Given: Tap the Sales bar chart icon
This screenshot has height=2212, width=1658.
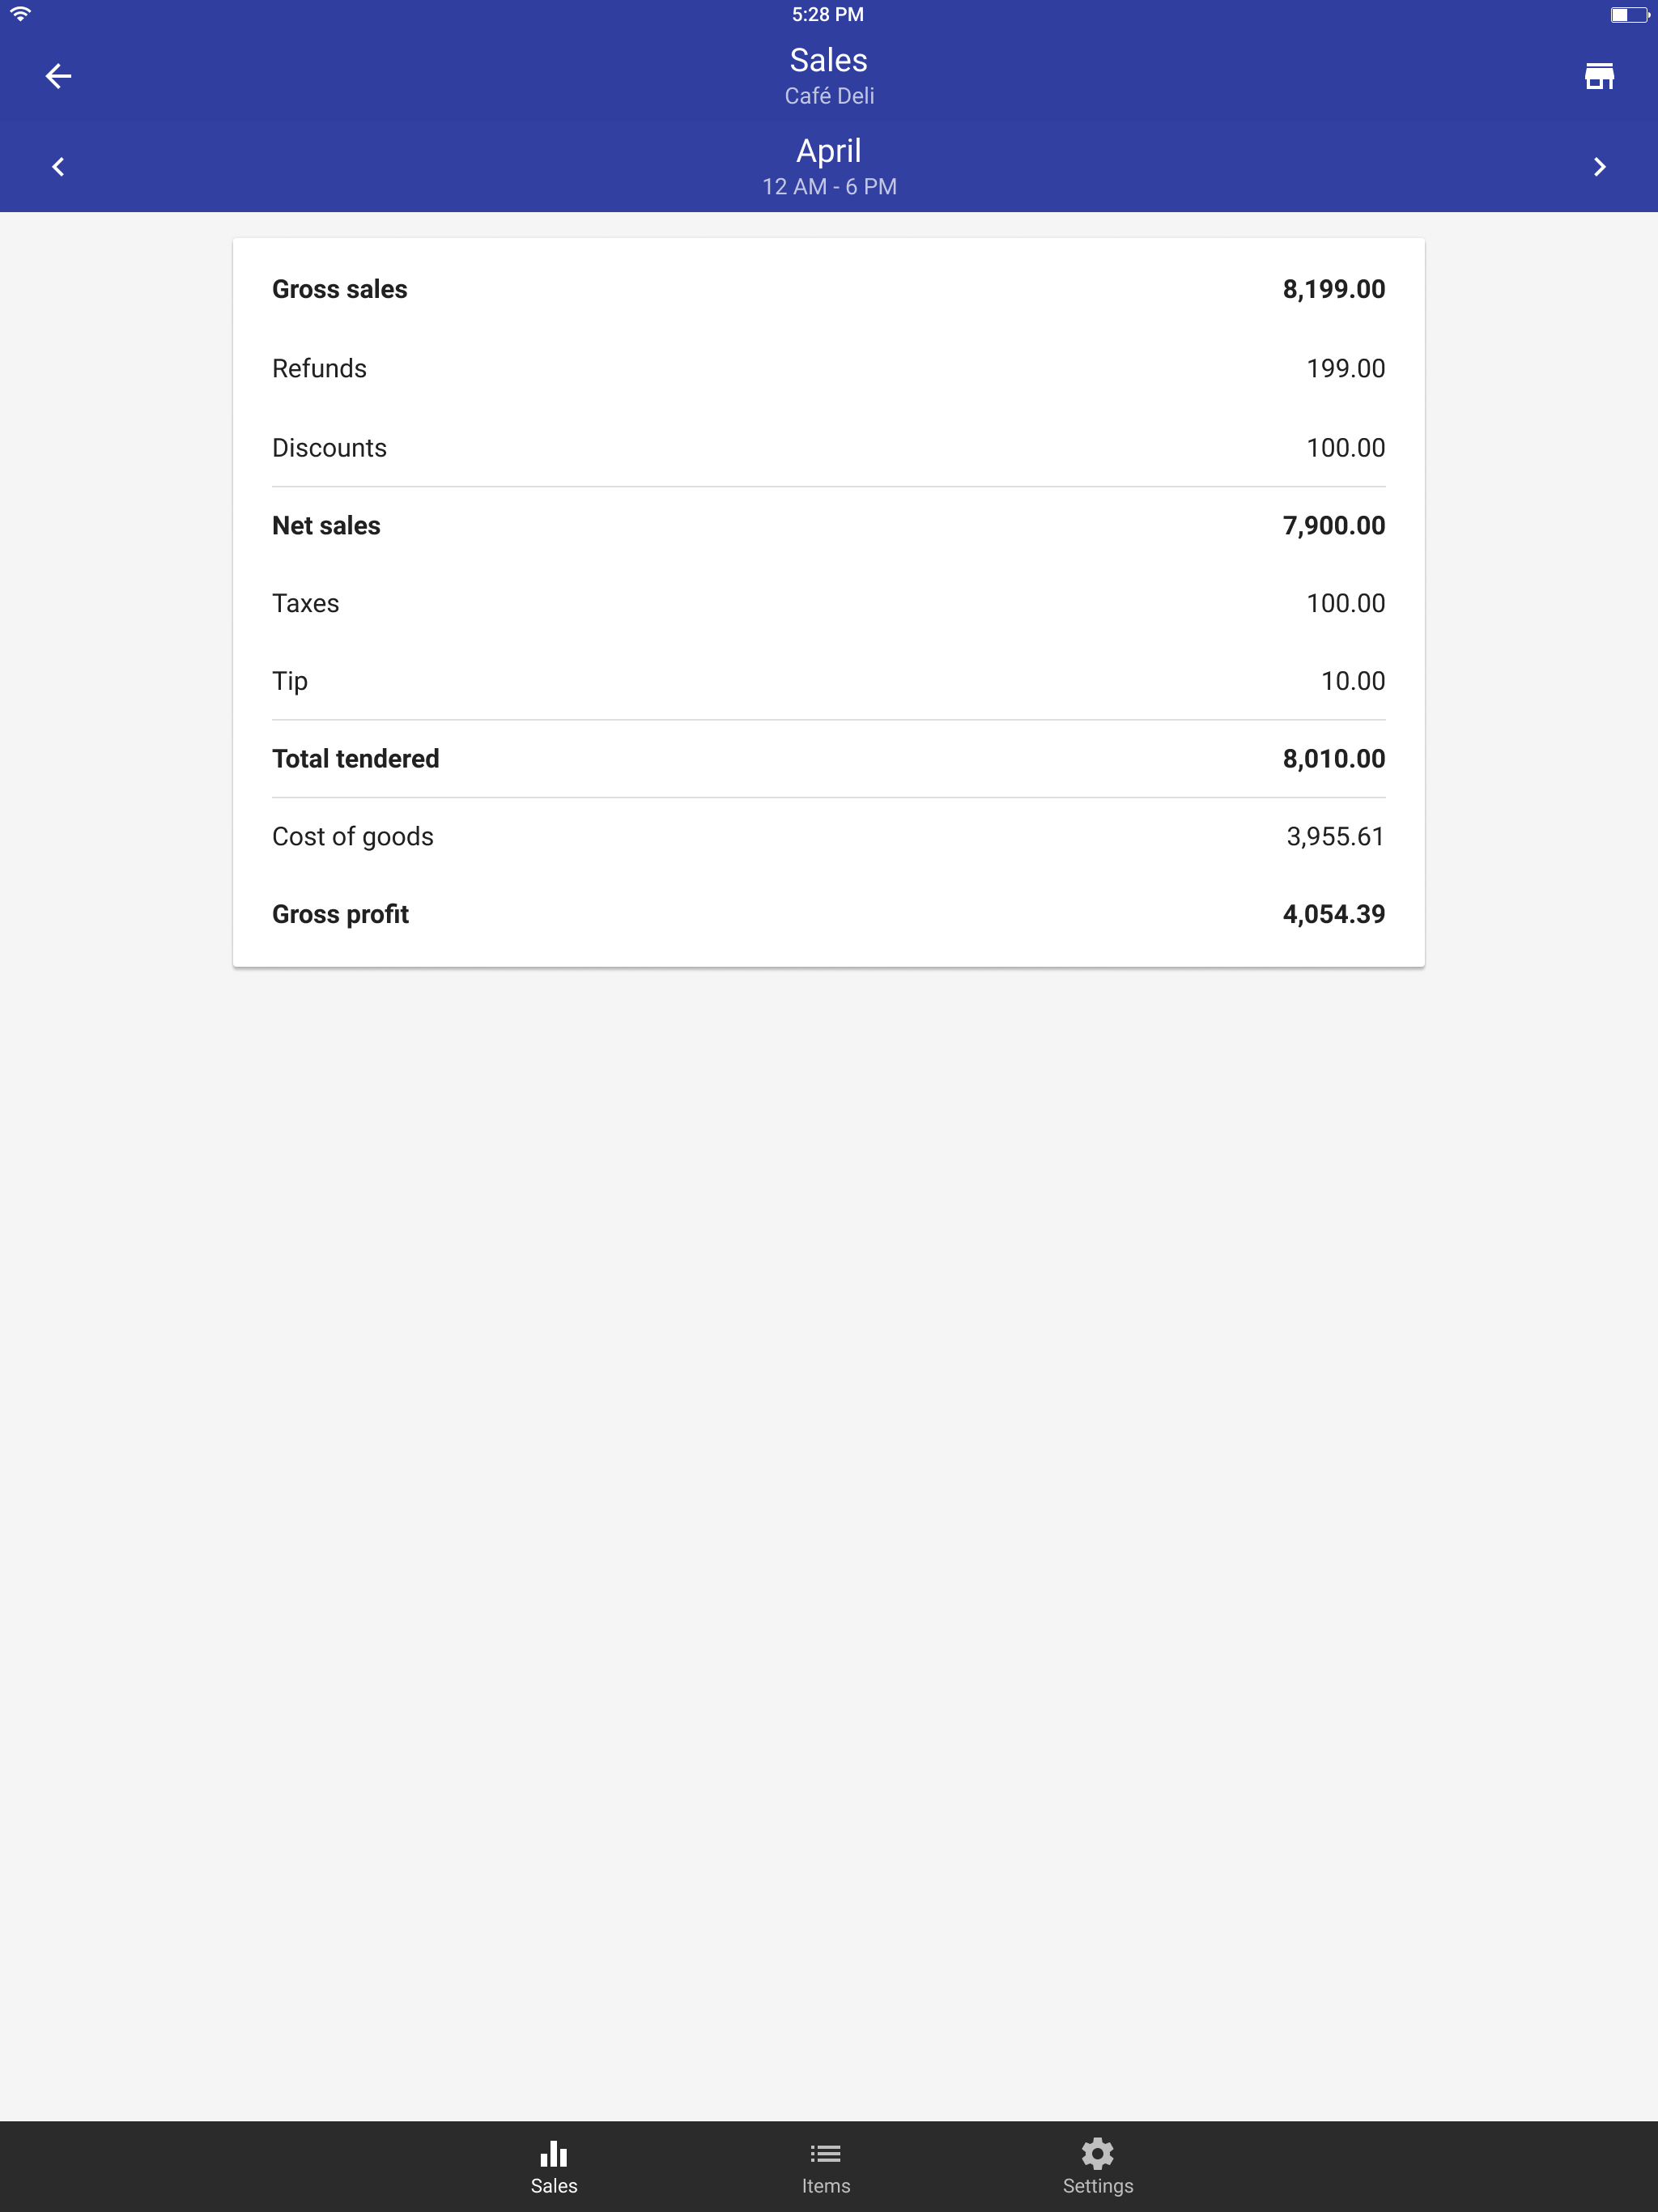Looking at the screenshot, I should pos(553,2153).
